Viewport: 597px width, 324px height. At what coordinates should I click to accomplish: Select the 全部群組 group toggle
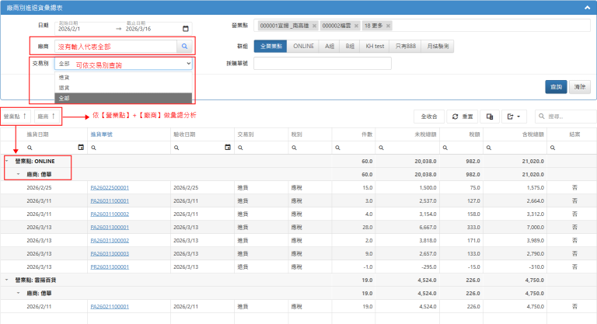click(271, 47)
